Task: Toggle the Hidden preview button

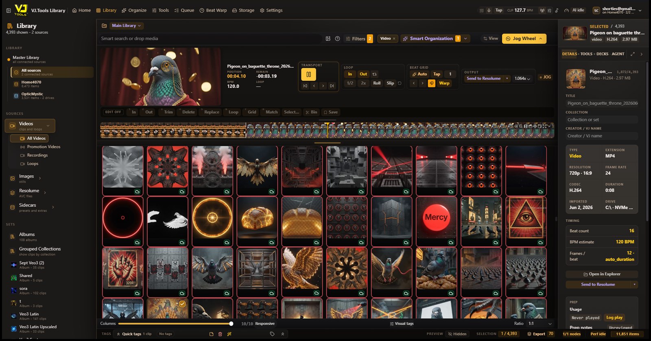Action: coord(457,334)
